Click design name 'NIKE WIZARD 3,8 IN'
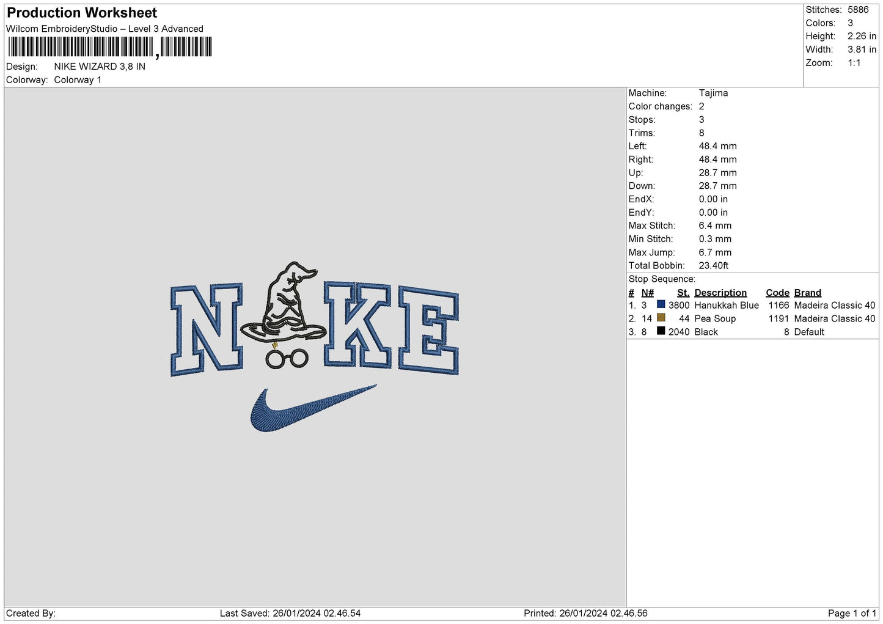This screenshot has width=883, height=624. (100, 67)
